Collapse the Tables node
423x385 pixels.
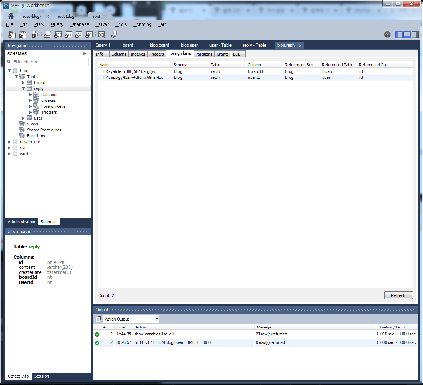tap(16, 77)
